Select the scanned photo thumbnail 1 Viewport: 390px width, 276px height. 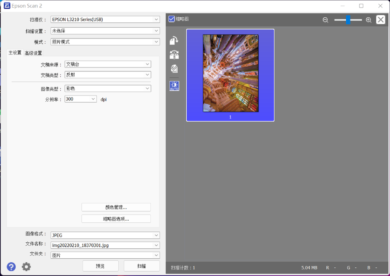pos(231,74)
